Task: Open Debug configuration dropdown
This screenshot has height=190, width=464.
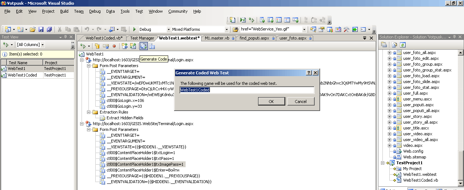Action: pyautogui.click(x=169, y=29)
